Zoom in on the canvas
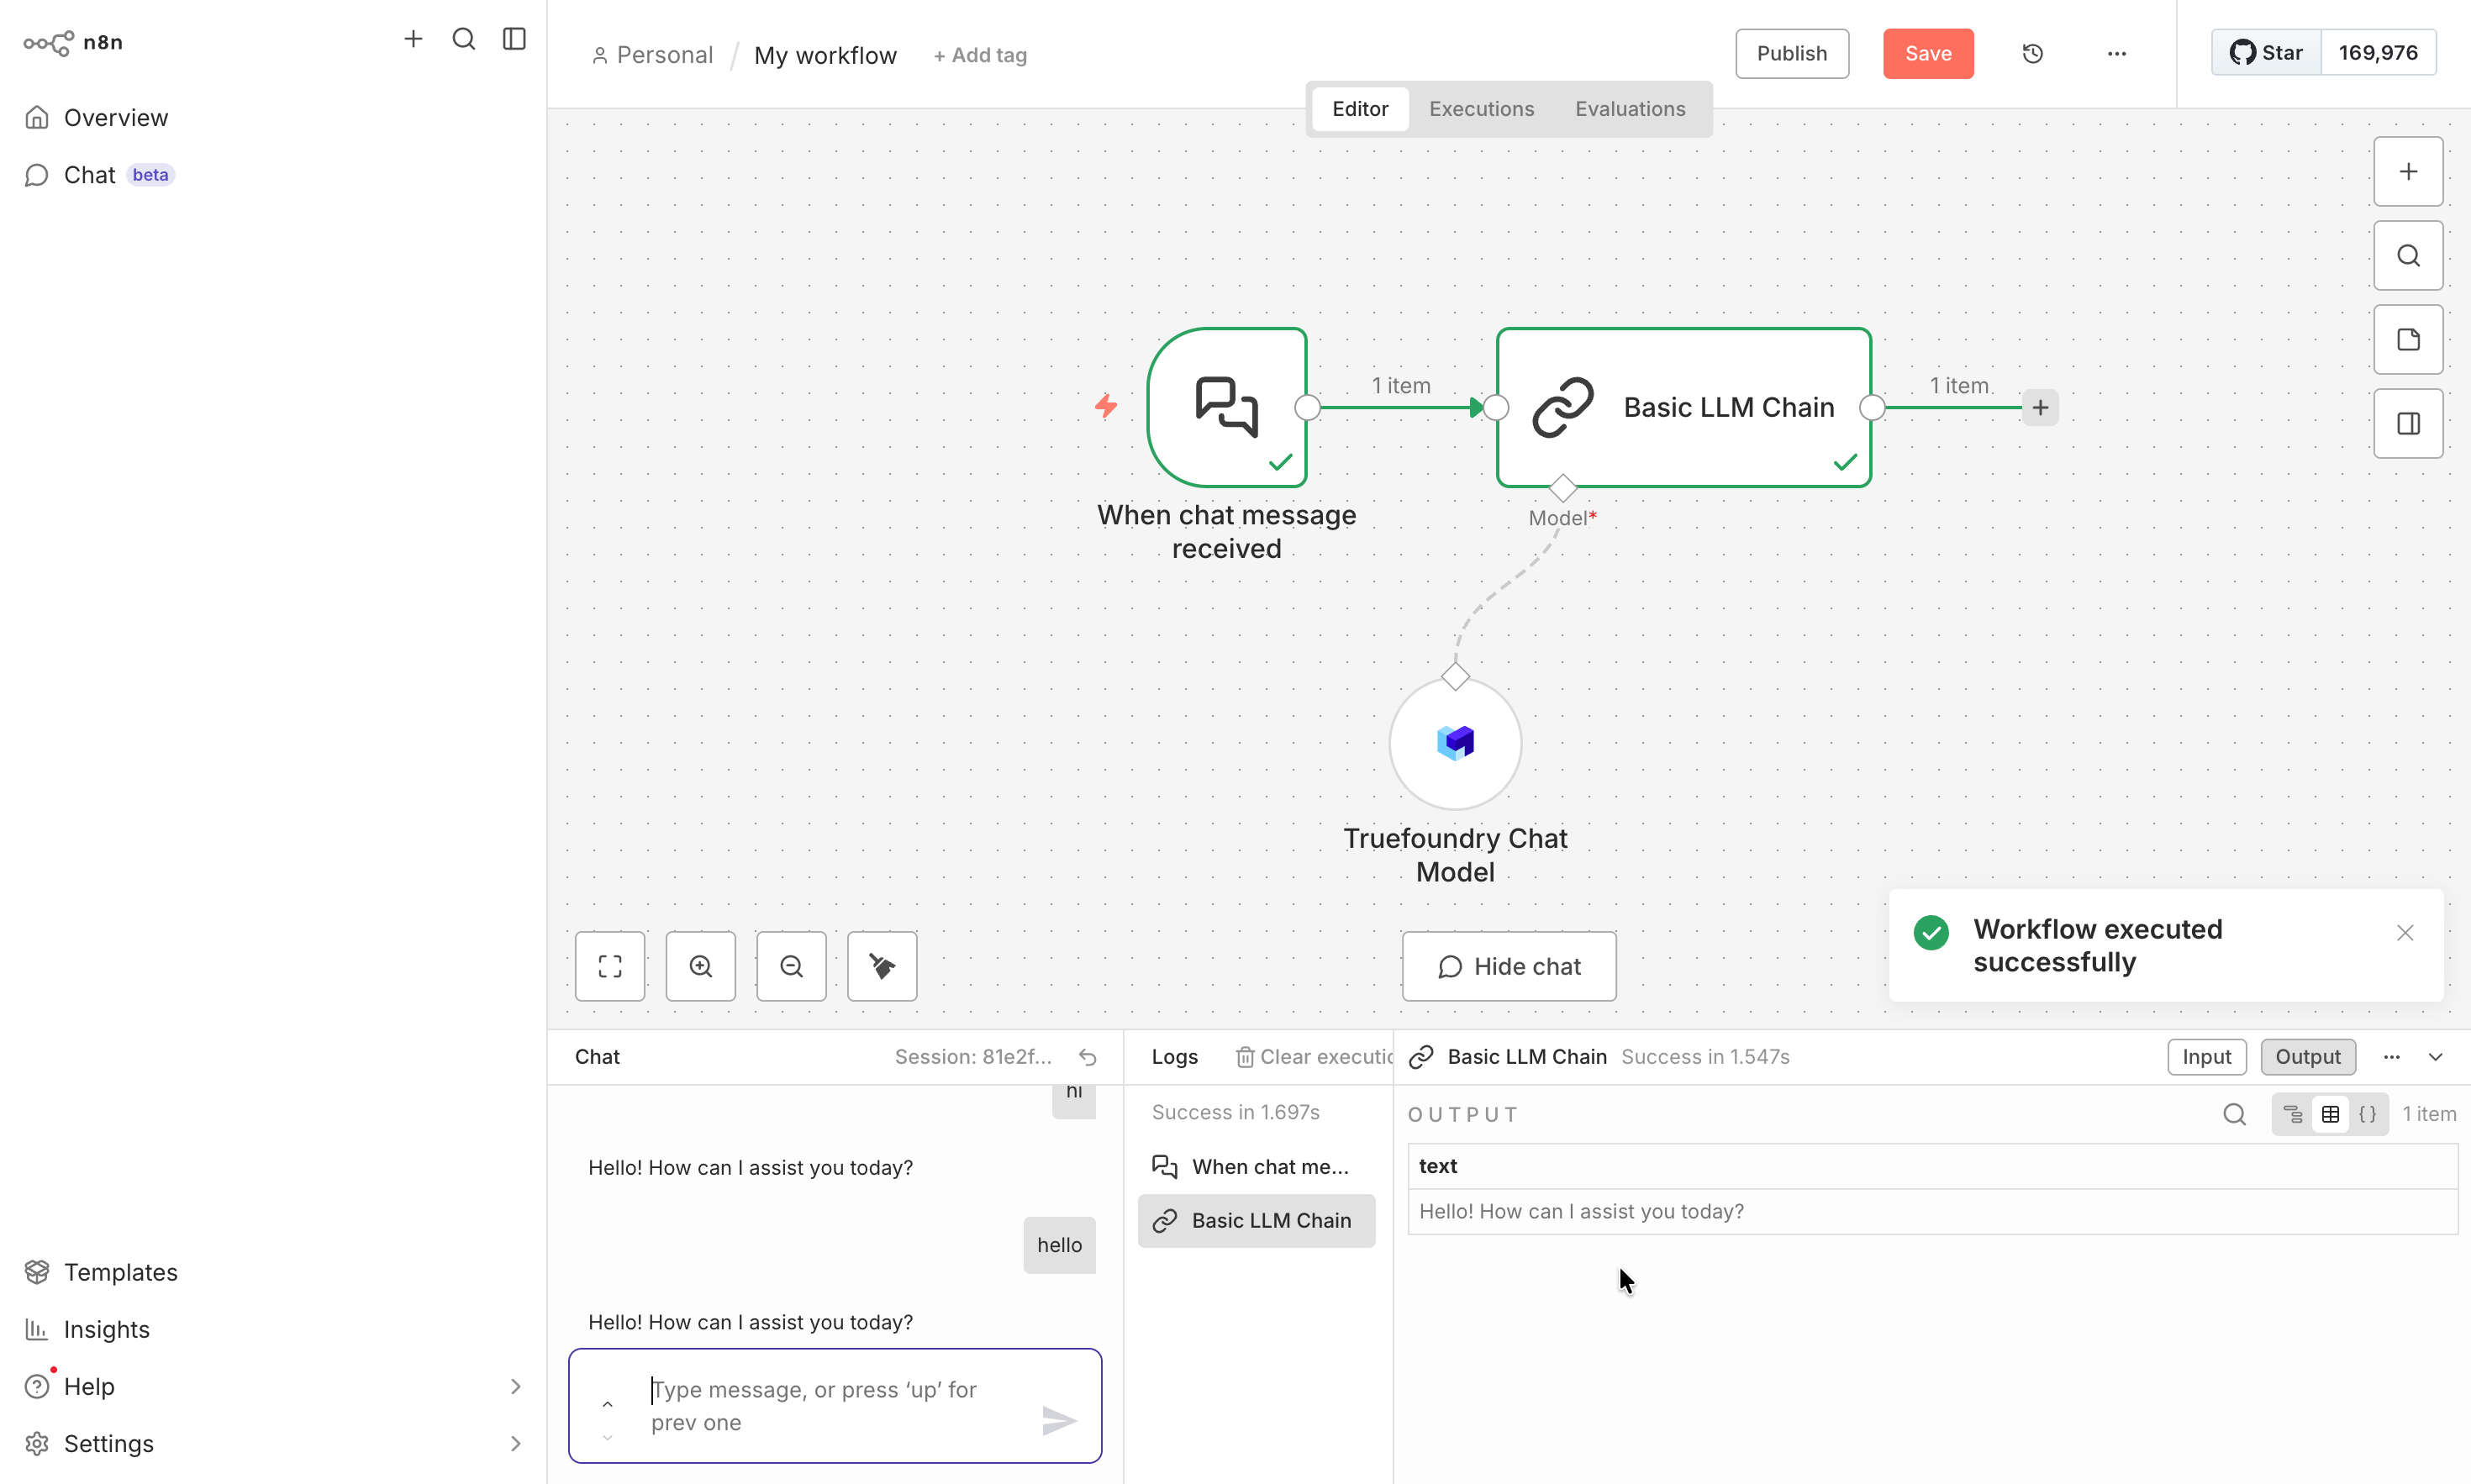The height and width of the screenshot is (1484, 2471). coord(700,965)
